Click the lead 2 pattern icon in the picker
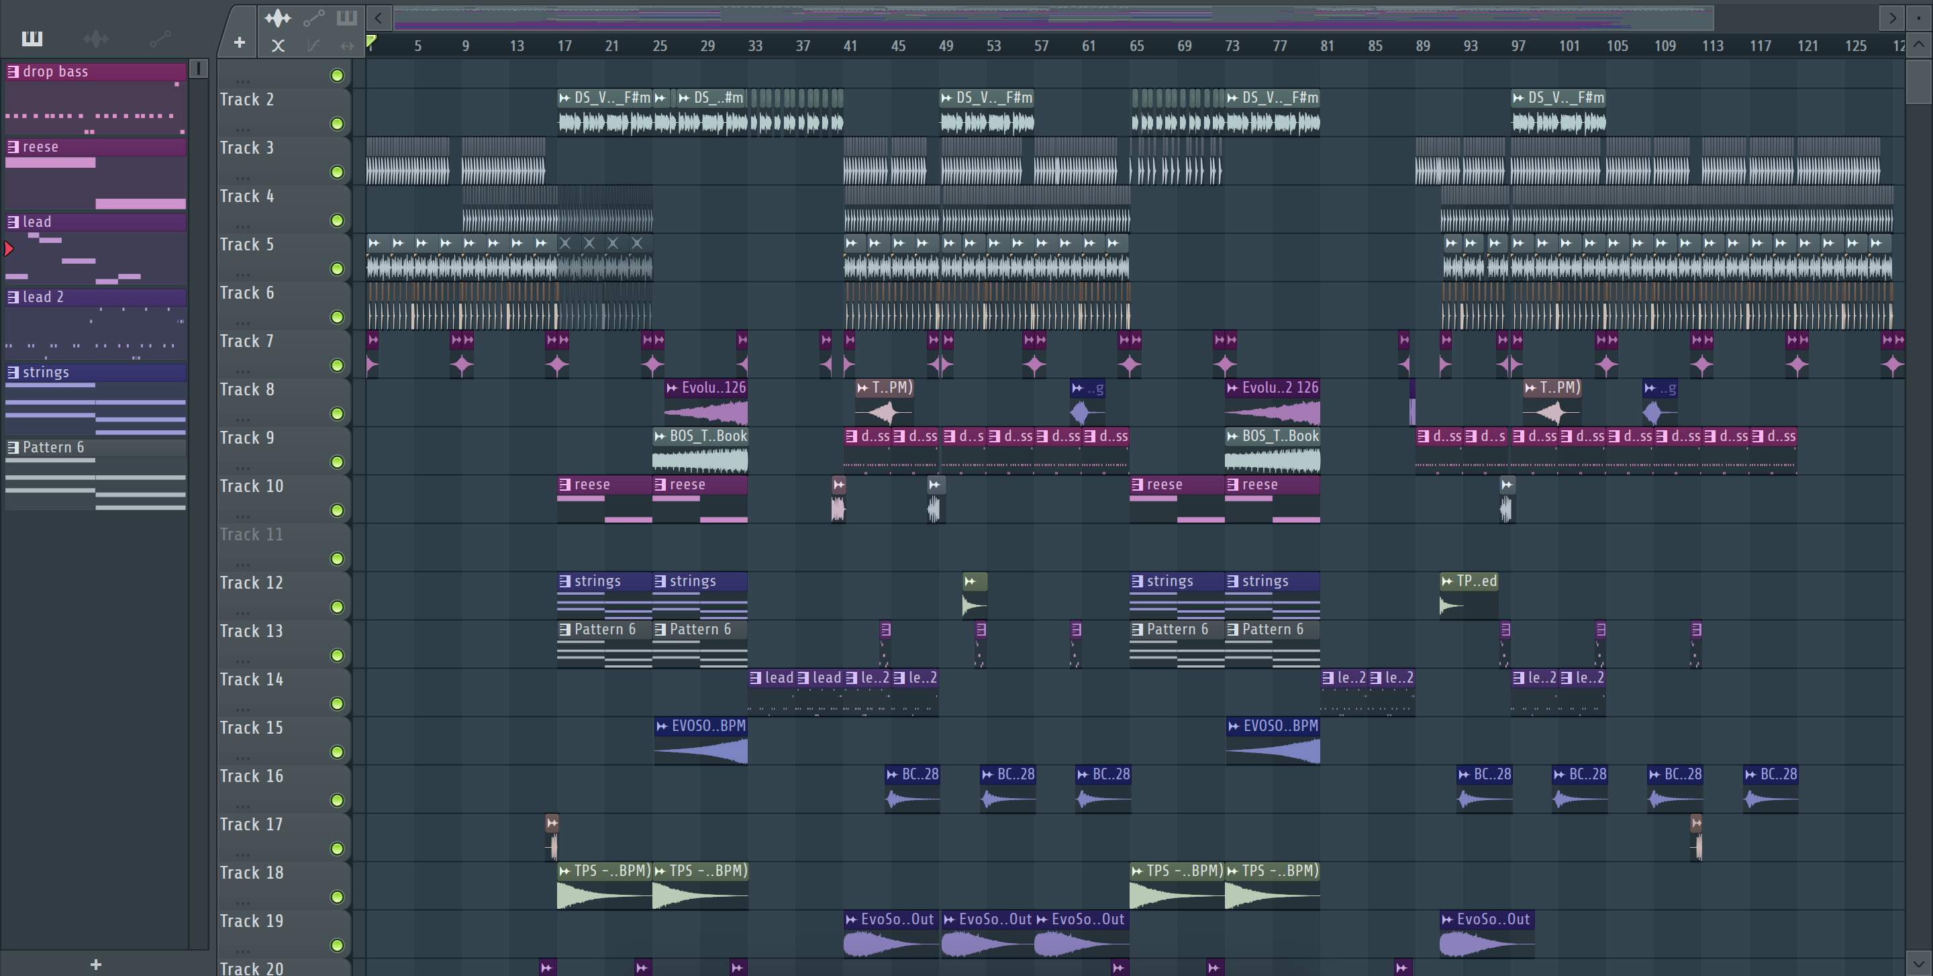1933x976 pixels. tap(13, 296)
